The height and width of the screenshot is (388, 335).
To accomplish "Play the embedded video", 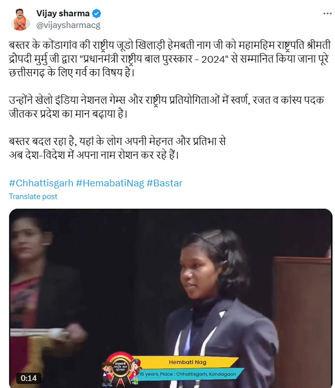I will (x=171, y=298).
